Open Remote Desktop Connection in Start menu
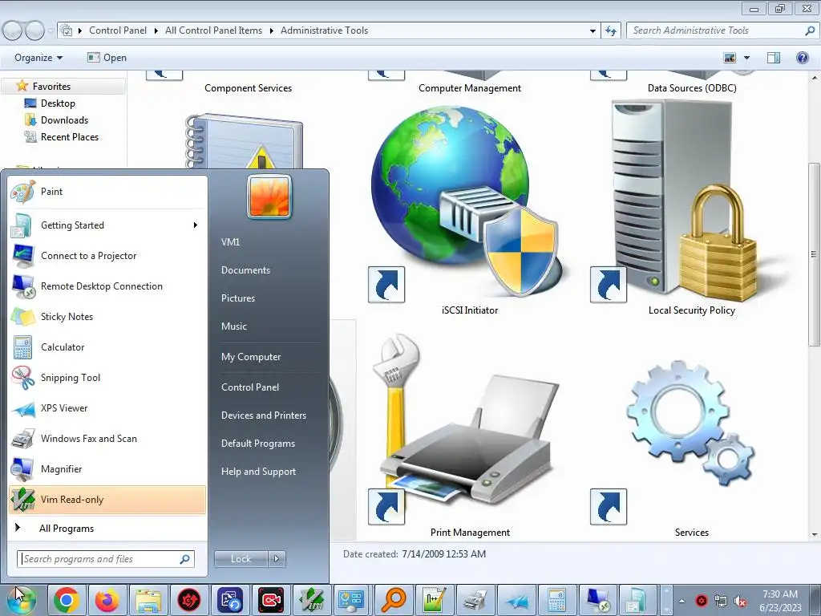The height and width of the screenshot is (616, 821). click(x=107, y=286)
